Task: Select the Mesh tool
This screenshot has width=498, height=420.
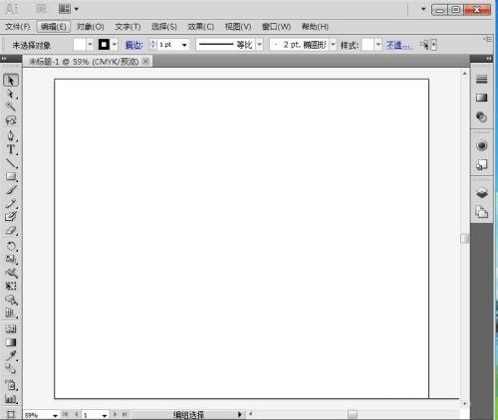Action: (11, 328)
